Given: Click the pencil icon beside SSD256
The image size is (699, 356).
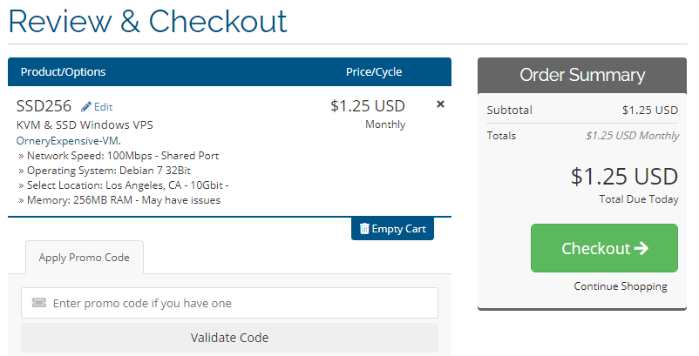Looking at the screenshot, I should pos(86,107).
